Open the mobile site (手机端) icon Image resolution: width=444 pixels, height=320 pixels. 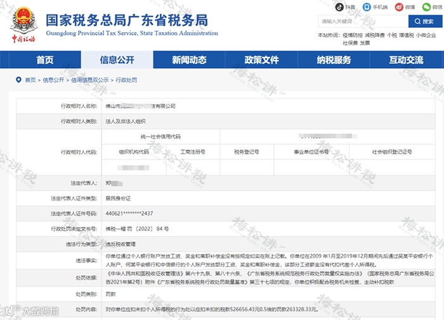click(367, 7)
